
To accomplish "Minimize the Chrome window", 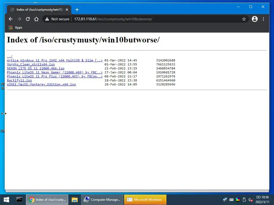I will [x=238, y=7].
